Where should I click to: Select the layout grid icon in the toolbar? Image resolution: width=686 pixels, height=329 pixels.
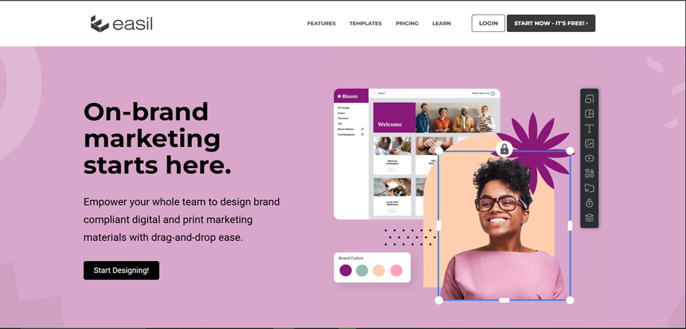pyautogui.click(x=589, y=113)
